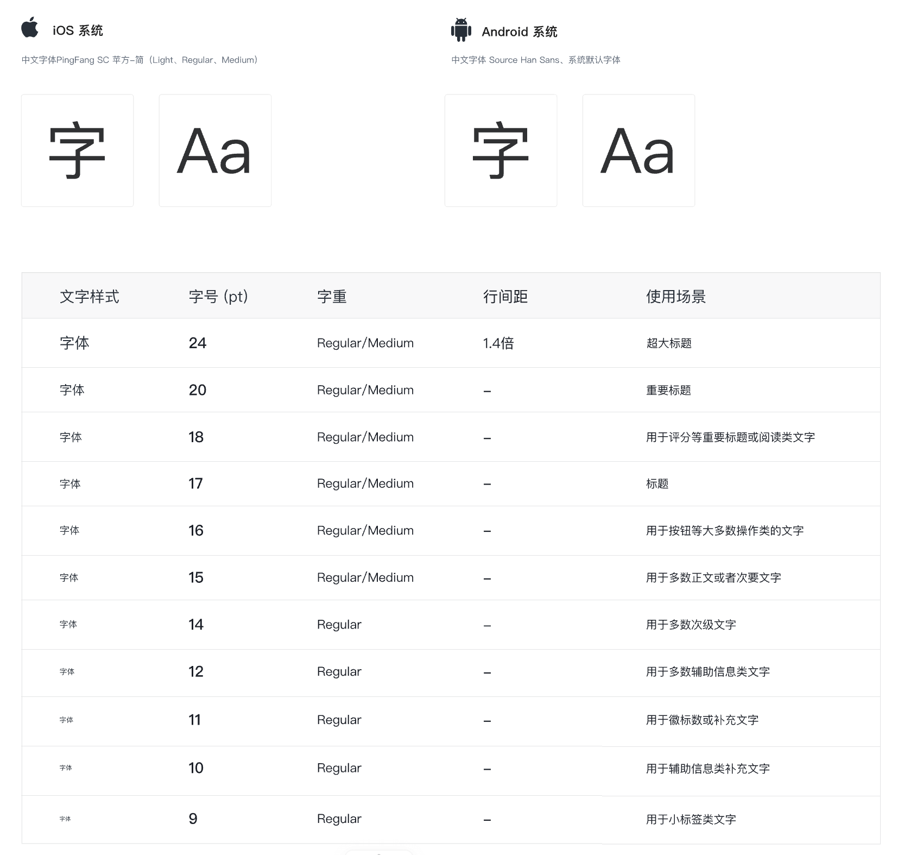Click Regular weight in the 11pt row
This screenshot has width=898, height=855.
tap(339, 721)
